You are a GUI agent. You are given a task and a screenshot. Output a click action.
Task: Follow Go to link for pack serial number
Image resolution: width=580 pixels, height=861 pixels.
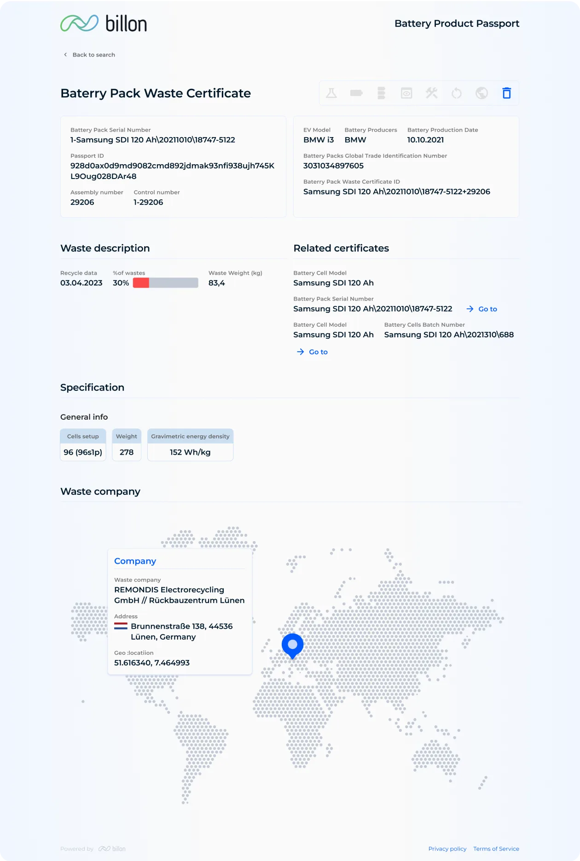(x=481, y=309)
